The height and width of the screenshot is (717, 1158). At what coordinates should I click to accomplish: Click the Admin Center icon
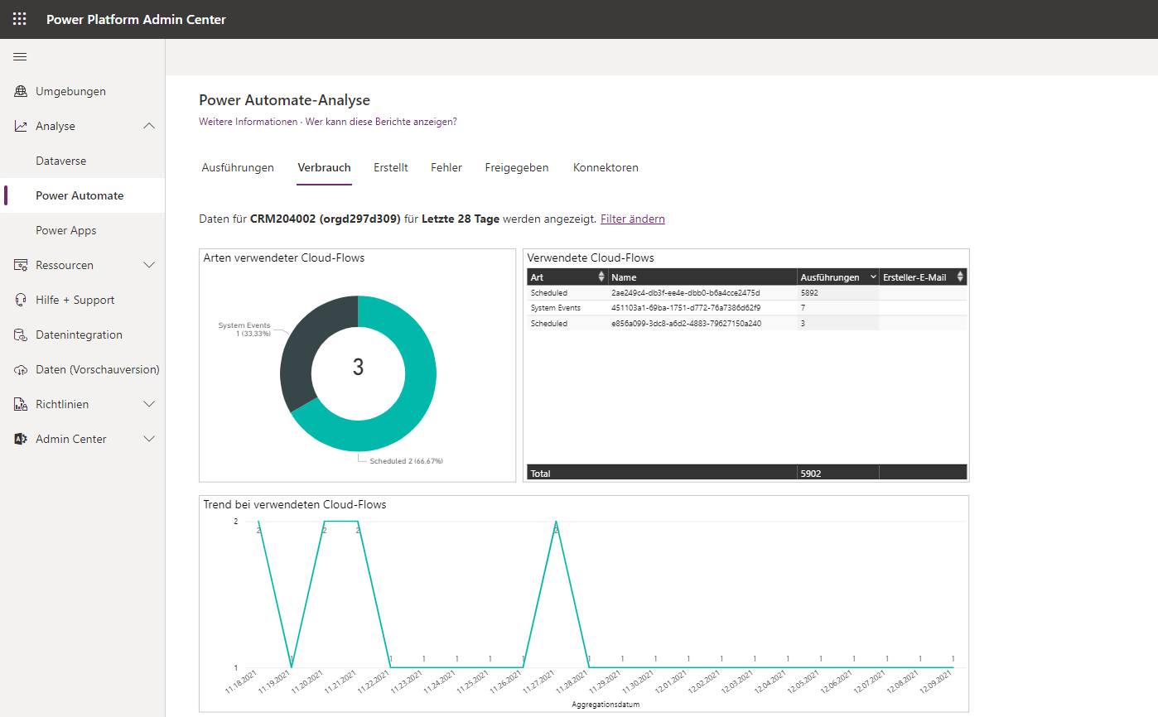click(21, 439)
